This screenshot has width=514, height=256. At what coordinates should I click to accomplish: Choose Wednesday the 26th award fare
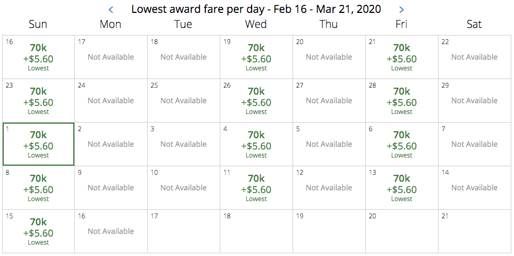(x=256, y=101)
